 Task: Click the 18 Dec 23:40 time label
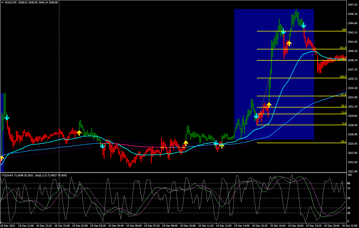[x=62, y=225]
